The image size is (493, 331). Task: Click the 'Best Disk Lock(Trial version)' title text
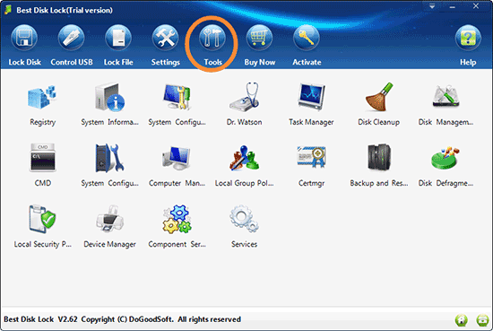[x=65, y=10]
